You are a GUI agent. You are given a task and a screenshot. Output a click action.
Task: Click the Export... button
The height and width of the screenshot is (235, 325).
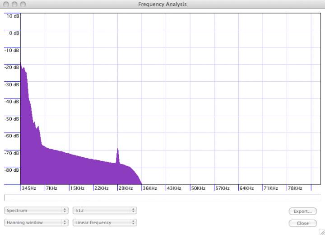click(x=302, y=211)
